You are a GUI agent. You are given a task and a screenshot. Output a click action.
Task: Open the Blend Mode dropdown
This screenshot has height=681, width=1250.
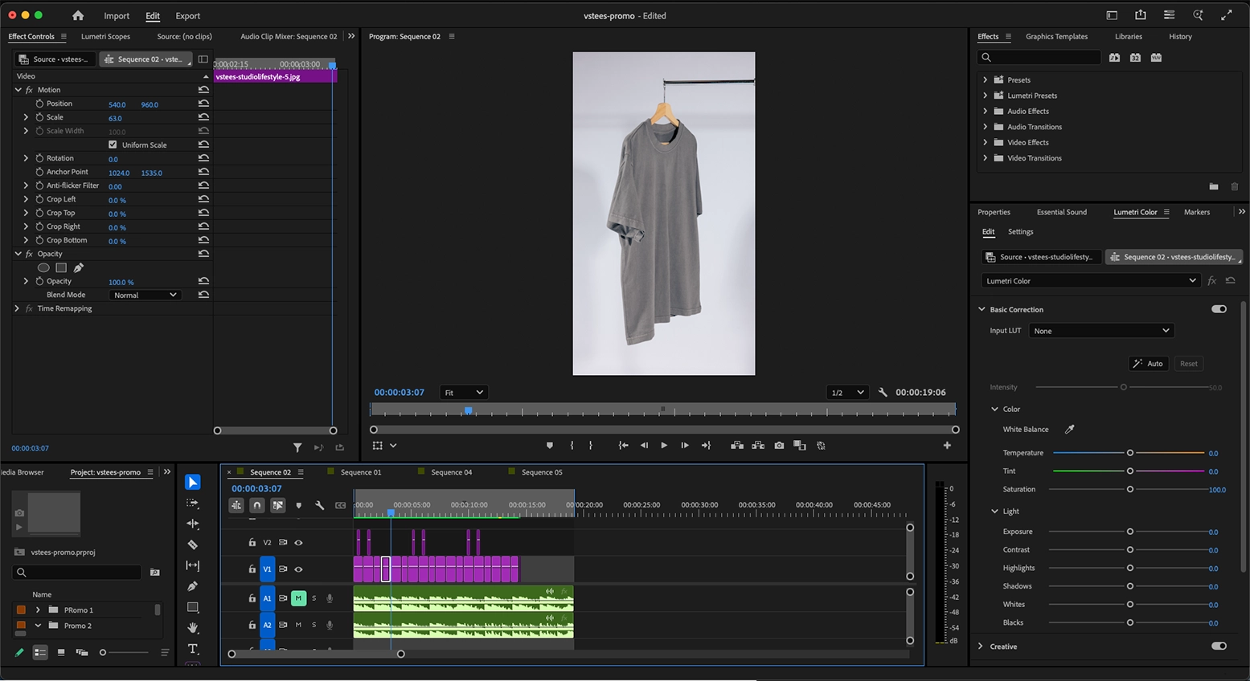pos(145,296)
